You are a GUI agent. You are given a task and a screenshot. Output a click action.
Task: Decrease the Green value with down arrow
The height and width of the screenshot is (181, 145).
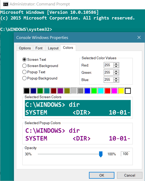[x=116, y=74]
